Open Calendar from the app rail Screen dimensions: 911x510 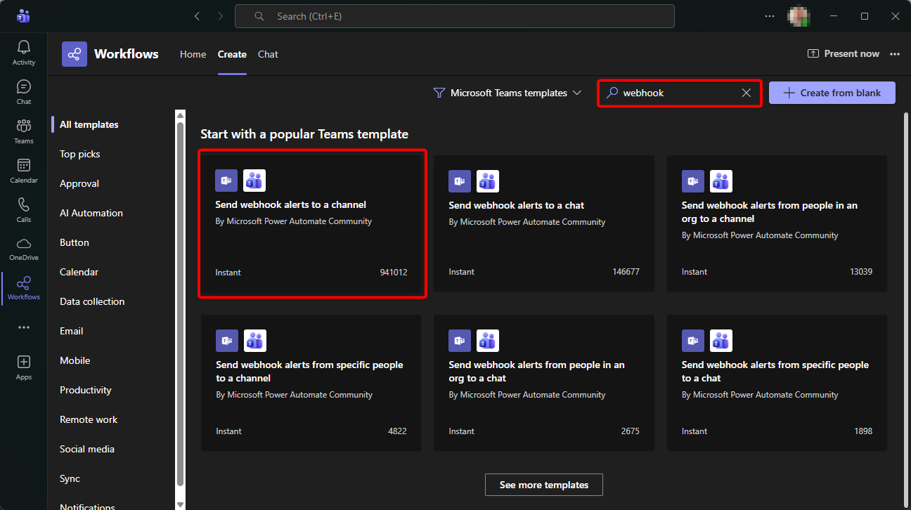click(24, 171)
